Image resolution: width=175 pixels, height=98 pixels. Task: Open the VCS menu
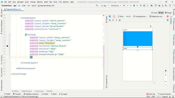click(60, 2)
